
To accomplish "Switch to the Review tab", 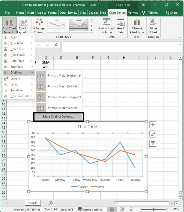I will 73,13.
